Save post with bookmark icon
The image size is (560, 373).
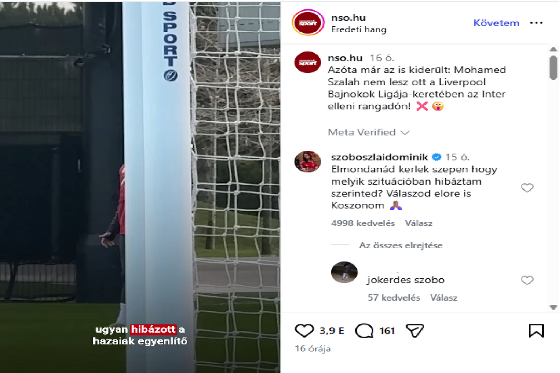point(536,331)
